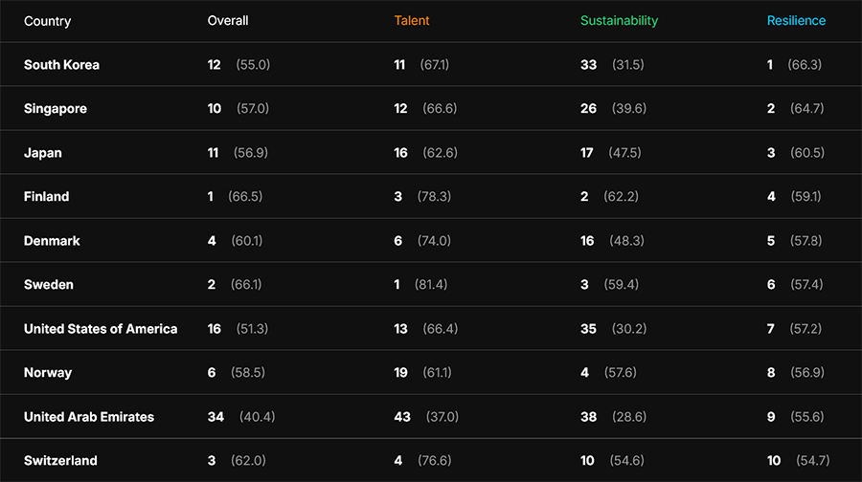
Task: Sort by the orange Talent header
Action: (412, 21)
